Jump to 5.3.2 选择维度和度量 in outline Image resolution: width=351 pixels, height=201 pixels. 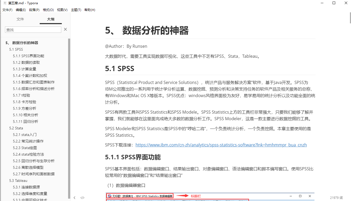click(x=30, y=194)
